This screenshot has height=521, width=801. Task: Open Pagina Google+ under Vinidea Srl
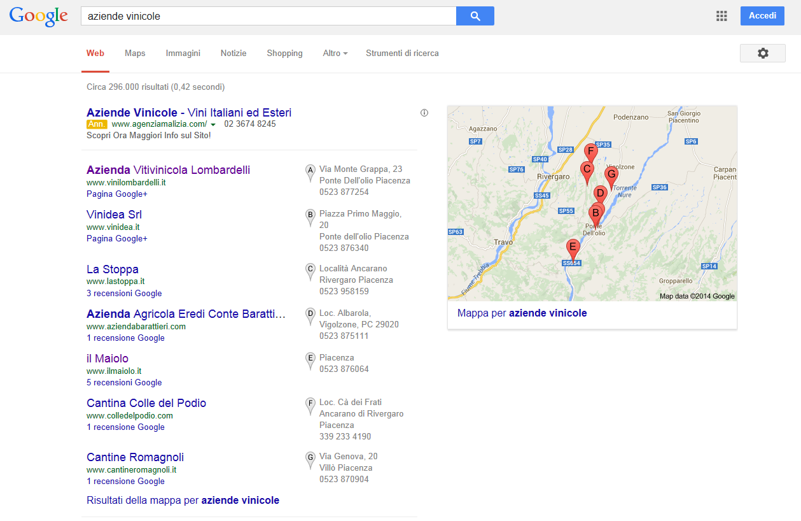click(117, 238)
